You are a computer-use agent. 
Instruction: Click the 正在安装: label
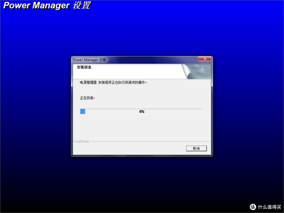(88, 98)
